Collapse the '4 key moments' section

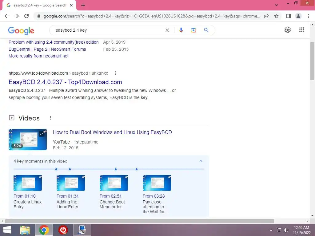201,161
